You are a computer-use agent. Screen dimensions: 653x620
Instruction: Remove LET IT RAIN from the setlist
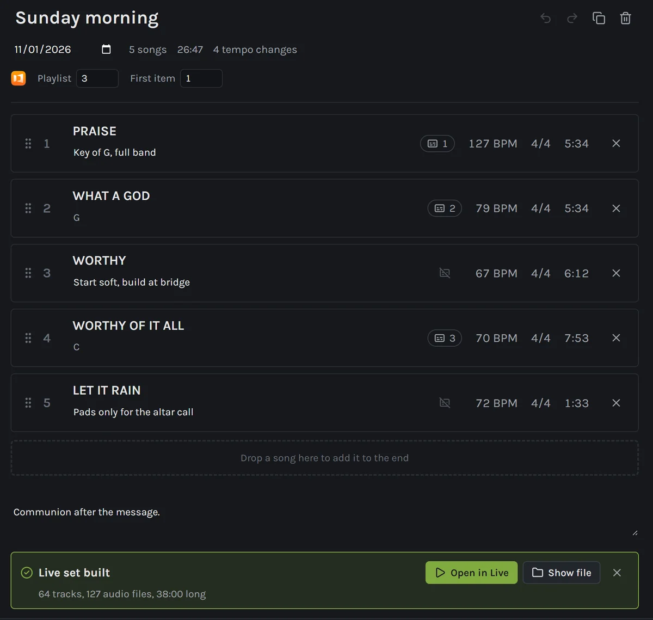tap(616, 403)
